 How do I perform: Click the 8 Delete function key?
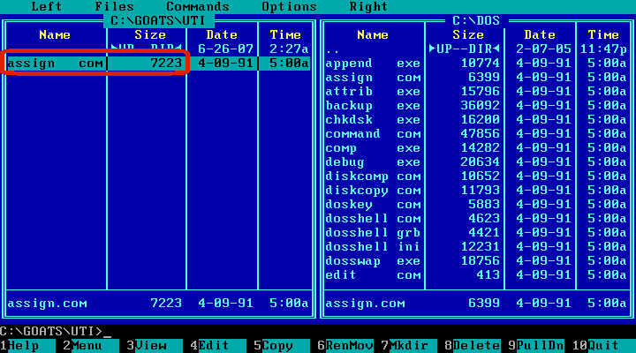point(473,346)
